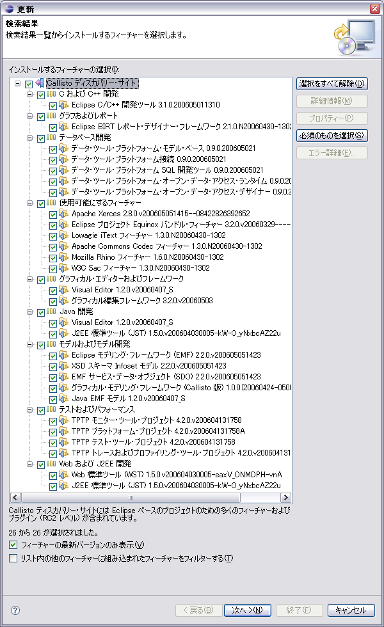Uncheck TPTP プラットフォーム・プロジェクト checkbox
The image size is (384, 627).
click(52, 433)
